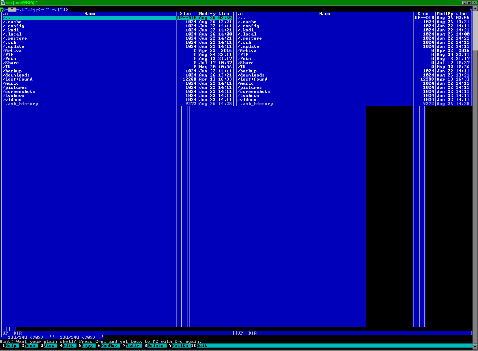Open the 2 Menu user menu
Screen dimensions: 478x351
[29, 346]
